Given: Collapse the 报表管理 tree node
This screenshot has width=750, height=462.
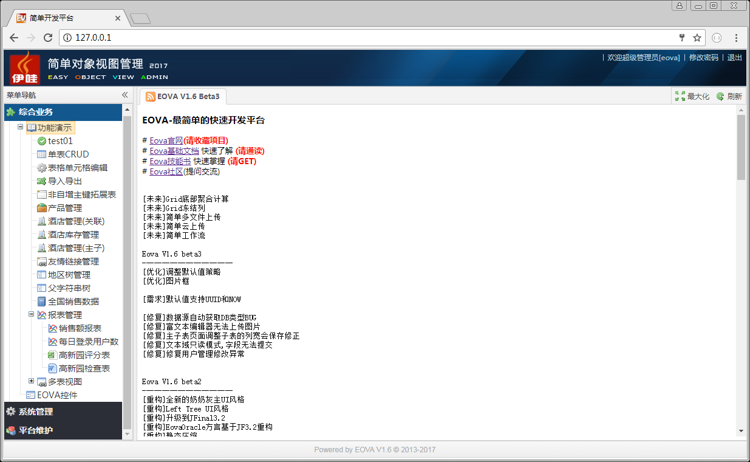Looking at the screenshot, I should click(32, 315).
